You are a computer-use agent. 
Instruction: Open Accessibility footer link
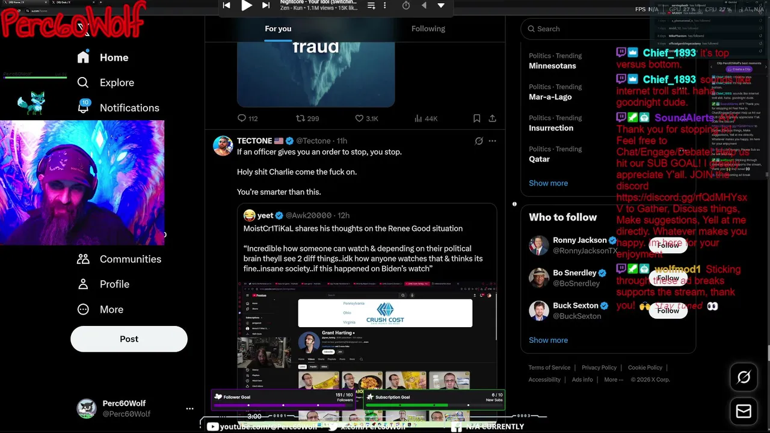(x=544, y=379)
